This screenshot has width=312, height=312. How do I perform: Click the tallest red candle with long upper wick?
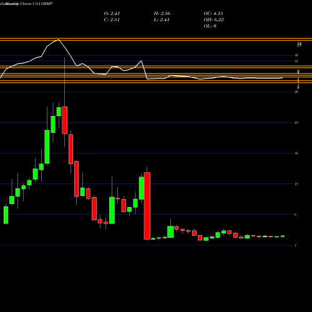pos(65,120)
